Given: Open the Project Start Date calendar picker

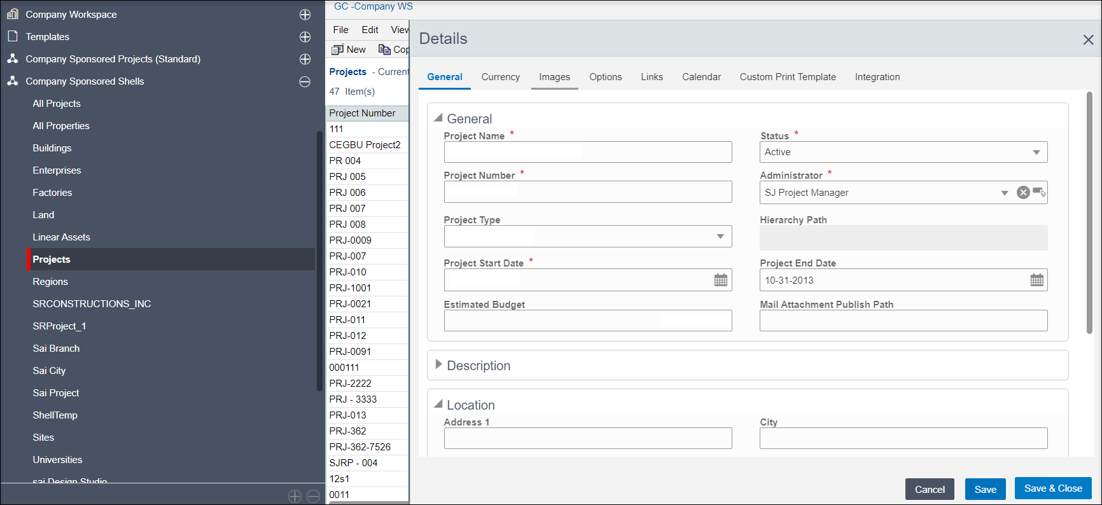Looking at the screenshot, I should (720, 280).
